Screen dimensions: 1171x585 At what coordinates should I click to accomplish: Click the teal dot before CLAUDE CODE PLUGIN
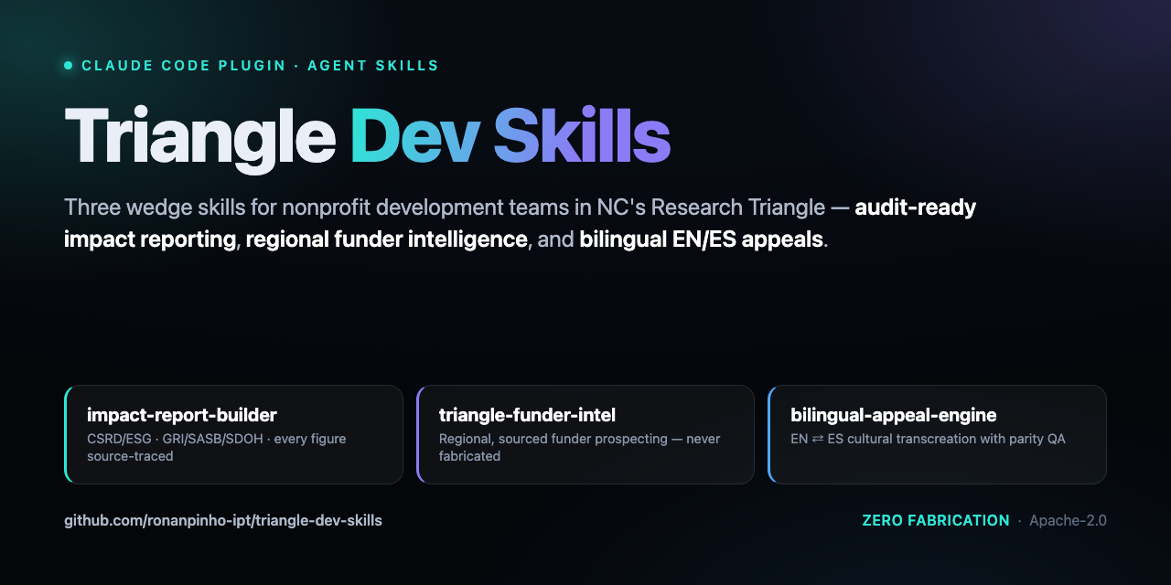68,66
